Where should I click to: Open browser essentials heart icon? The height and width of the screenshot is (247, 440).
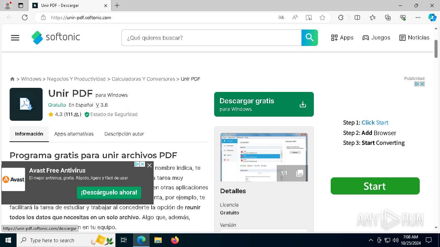click(x=403, y=17)
